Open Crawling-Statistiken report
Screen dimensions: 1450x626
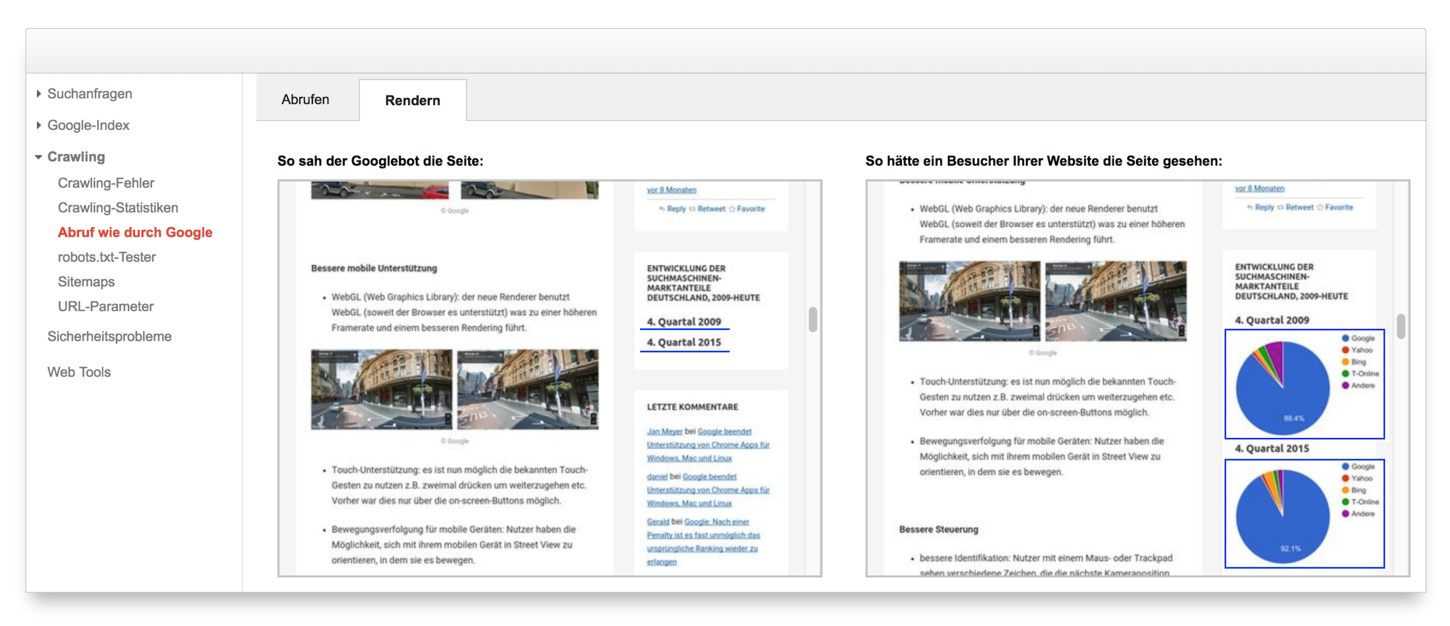click(118, 207)
